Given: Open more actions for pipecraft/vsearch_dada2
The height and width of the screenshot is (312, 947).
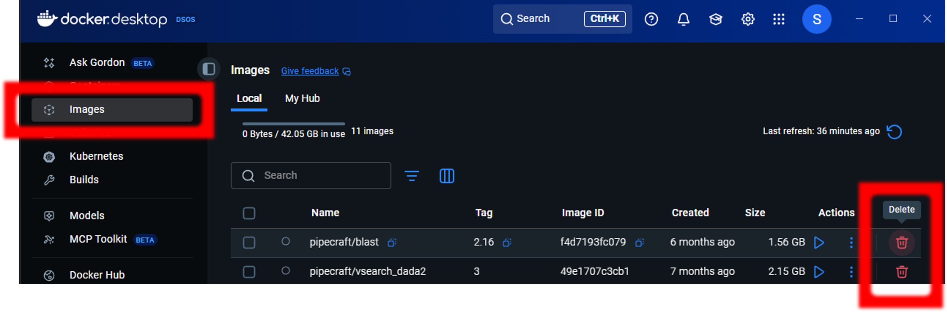Looking at the screenshot, I should pos(851,272).
